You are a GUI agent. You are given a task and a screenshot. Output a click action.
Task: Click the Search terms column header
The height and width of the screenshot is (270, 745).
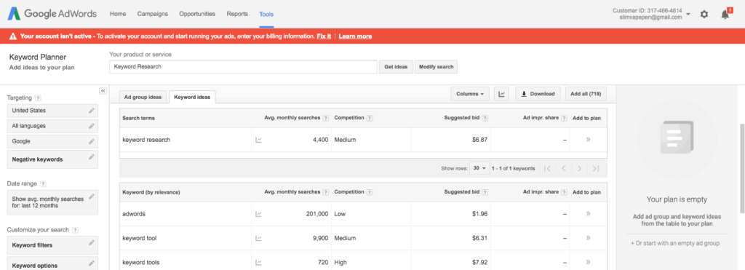(x=139, y=118)
